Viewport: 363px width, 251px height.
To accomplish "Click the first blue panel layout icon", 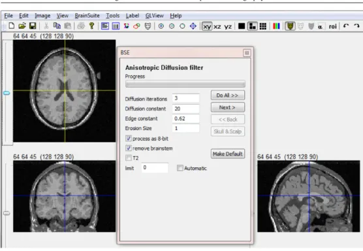I will coord(105,26).
